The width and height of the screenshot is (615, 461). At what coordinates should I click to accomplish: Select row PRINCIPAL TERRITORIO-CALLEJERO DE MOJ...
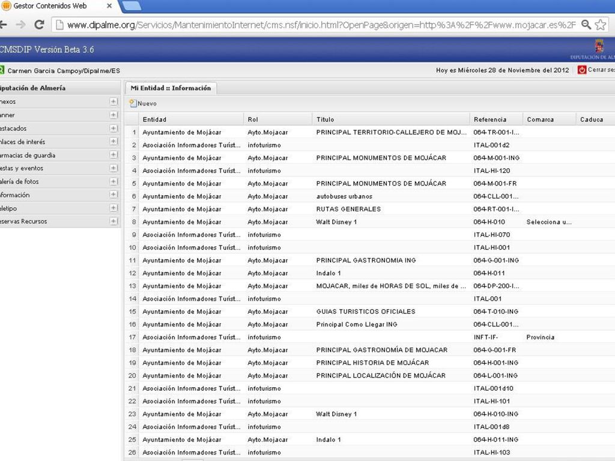click(370, 132)
